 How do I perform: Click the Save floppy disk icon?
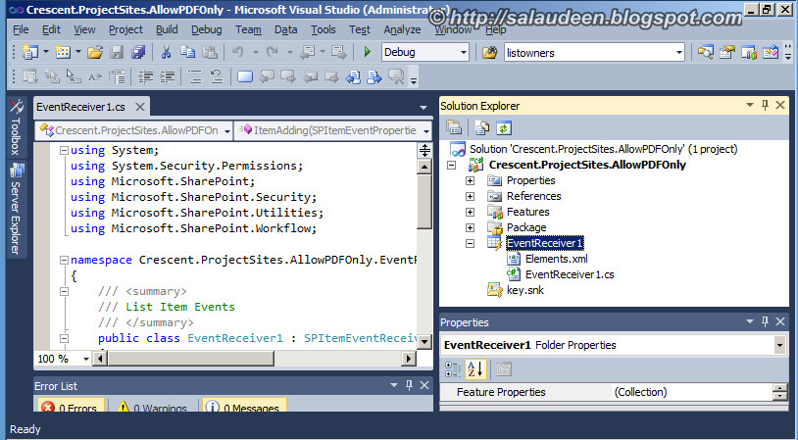point(117,52)
